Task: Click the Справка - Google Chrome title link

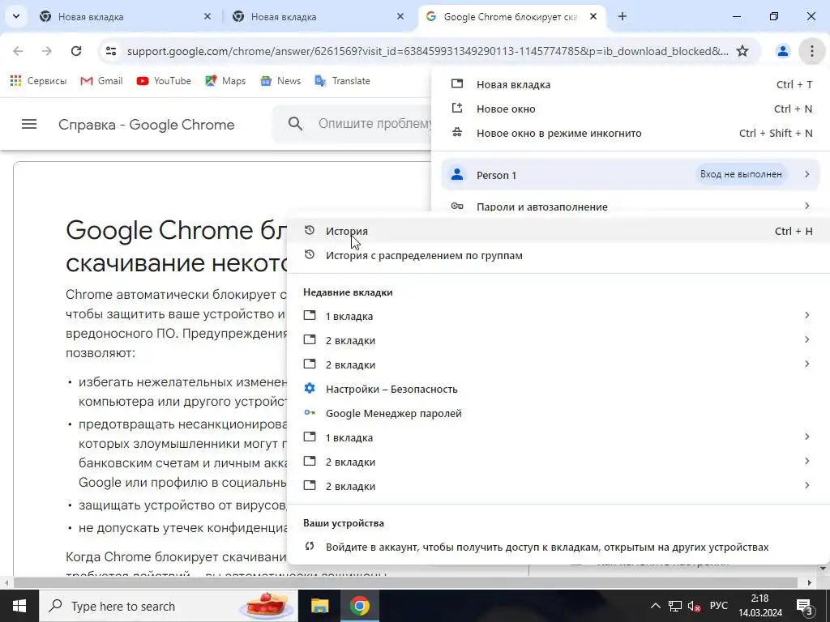Action: (x=146, y=125)
